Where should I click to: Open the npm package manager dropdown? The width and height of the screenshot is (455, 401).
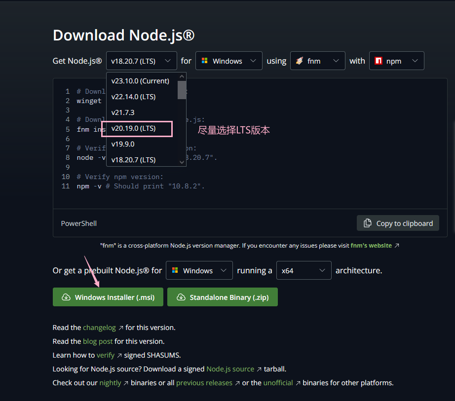tap(397, 61)
